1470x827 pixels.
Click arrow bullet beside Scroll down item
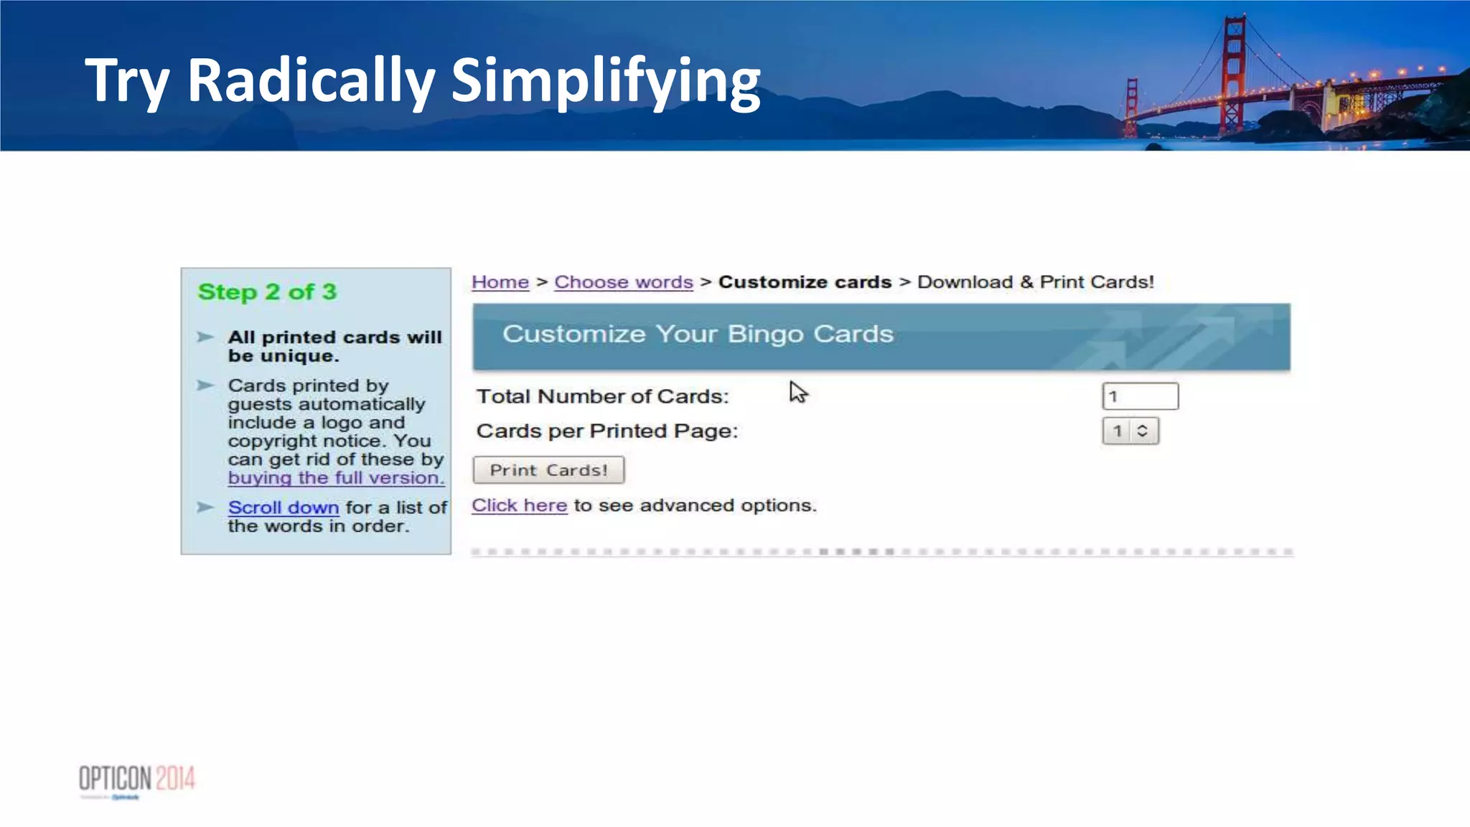(x=206, y=508)
